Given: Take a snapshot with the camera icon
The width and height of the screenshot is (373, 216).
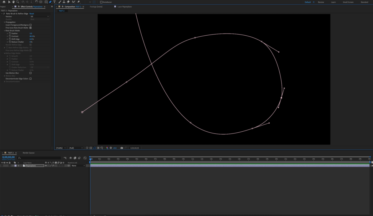Looking at the screenshot, I should (122, 148).
